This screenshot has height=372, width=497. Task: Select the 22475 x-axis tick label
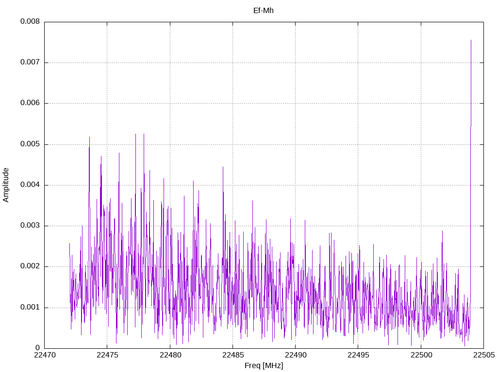pyautogui.click(x=107, y=356)
